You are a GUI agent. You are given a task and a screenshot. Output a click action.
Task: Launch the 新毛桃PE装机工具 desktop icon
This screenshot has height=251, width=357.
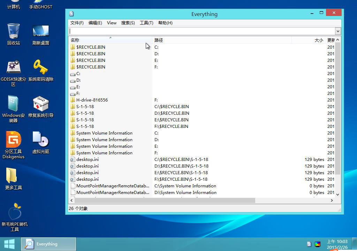(x=15, y=217)
